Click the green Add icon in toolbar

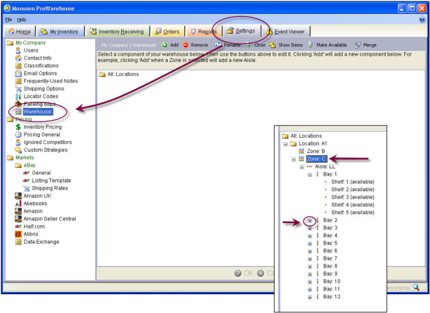pyautogui.click(x=165, y=45)
